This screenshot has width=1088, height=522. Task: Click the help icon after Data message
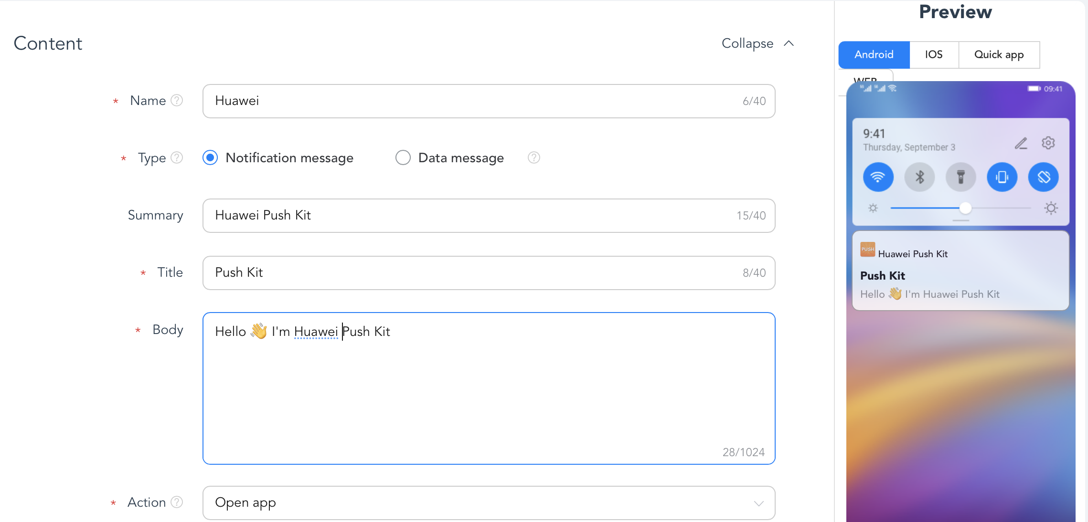tap(534, 158)
